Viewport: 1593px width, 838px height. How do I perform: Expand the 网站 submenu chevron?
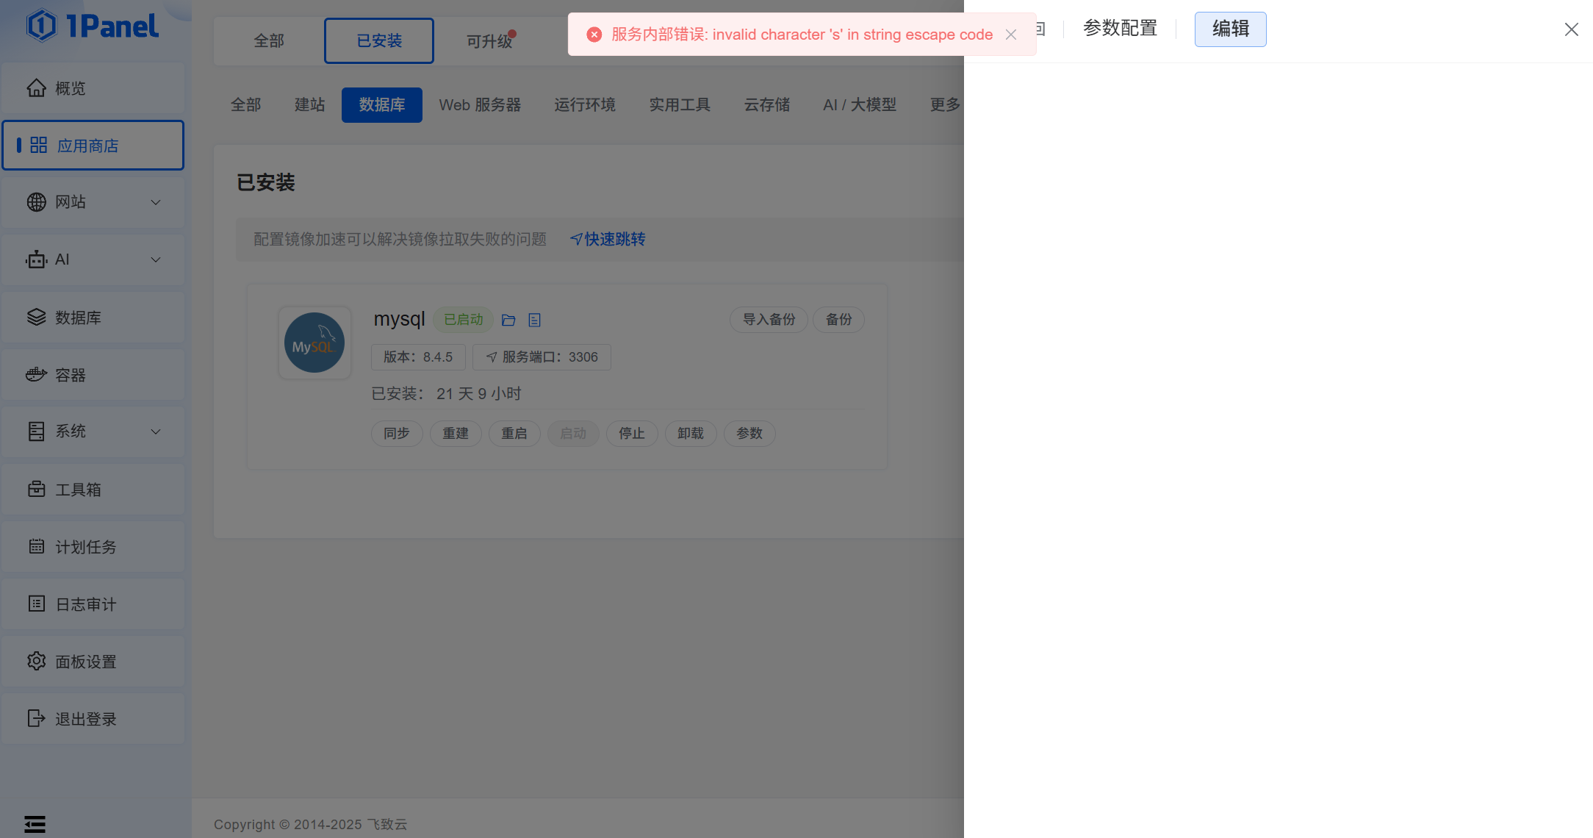coord(156,202)
